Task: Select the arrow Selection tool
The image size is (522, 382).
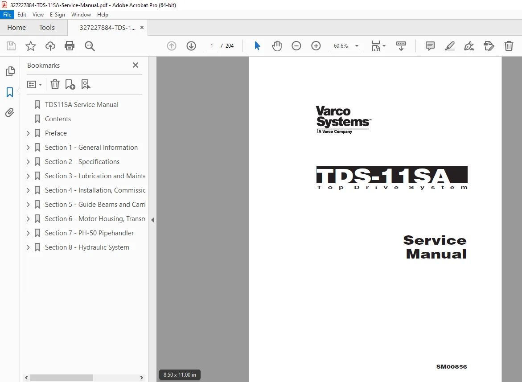Action: (257, 46)
